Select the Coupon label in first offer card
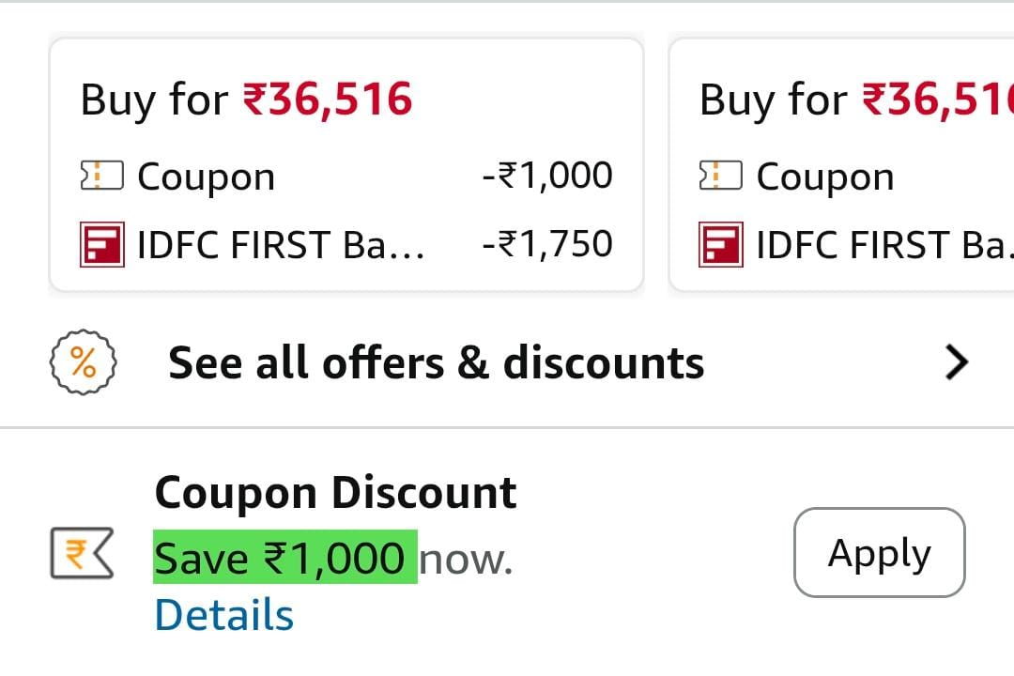The width and height of the screenshot is (1014, 676). point(206,177)
